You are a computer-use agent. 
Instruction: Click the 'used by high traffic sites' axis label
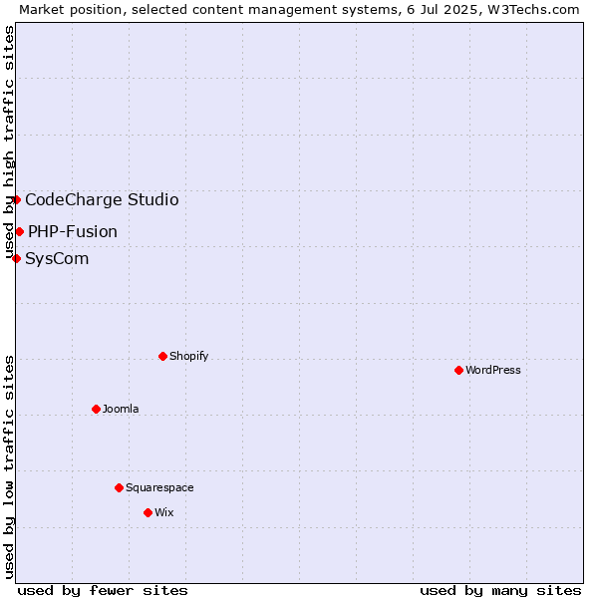[8, 143]
